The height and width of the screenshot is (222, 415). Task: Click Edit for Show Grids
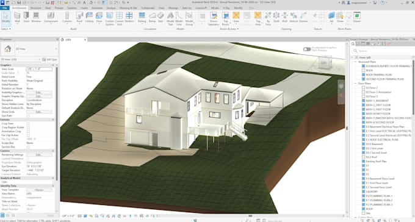(x=39, y=112)
